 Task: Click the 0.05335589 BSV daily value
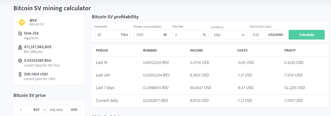pos(38,60)
